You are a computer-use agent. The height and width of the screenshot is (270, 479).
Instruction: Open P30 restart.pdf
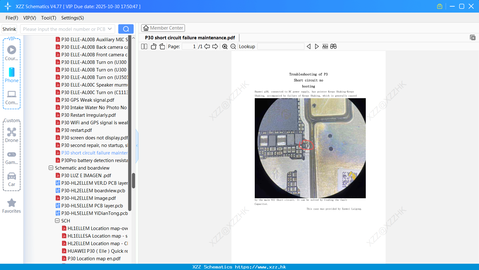77,130
